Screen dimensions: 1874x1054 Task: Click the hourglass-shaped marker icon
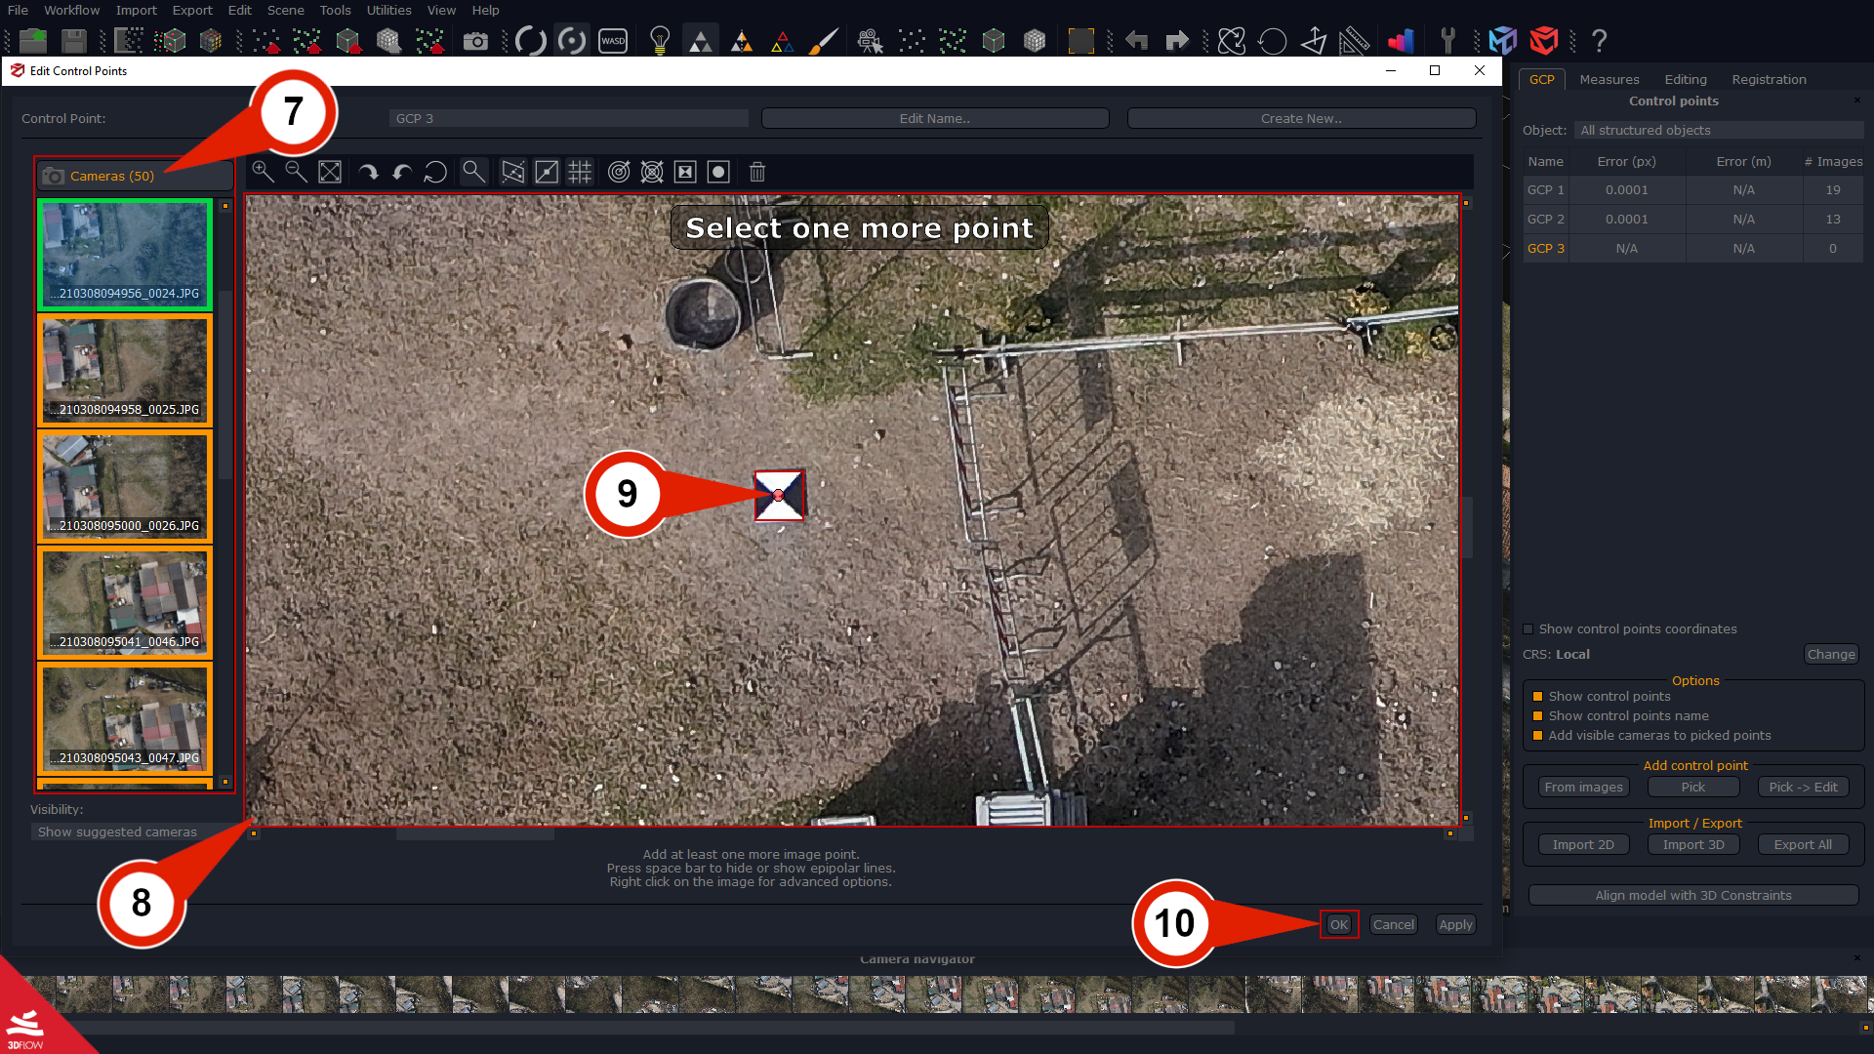click(x=685, y=172)
